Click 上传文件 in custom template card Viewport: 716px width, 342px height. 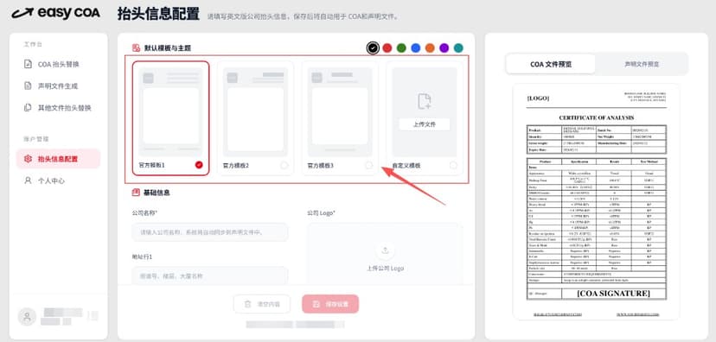(425, 124)
